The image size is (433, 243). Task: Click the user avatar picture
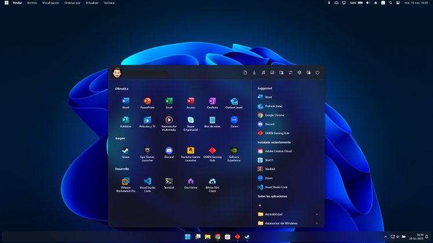[x=117, y=72]
